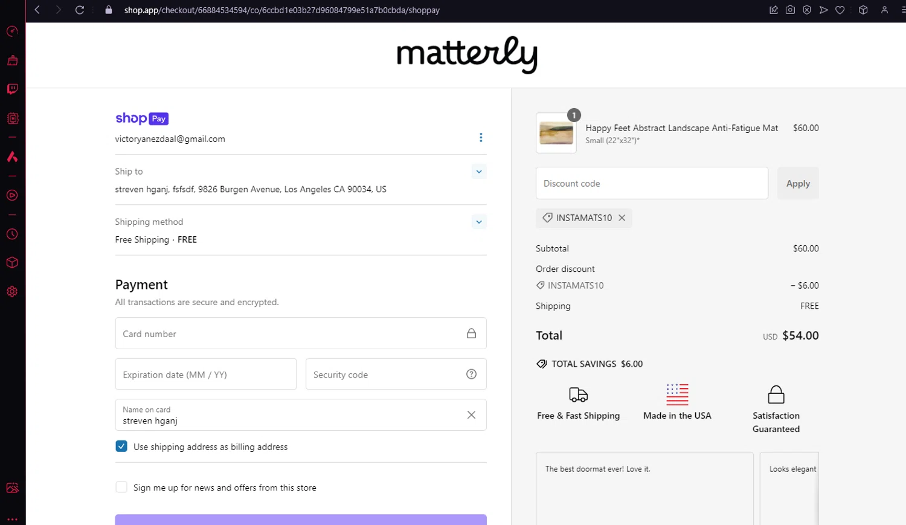Add page to bookmarks with heart icon

[840, 10]
